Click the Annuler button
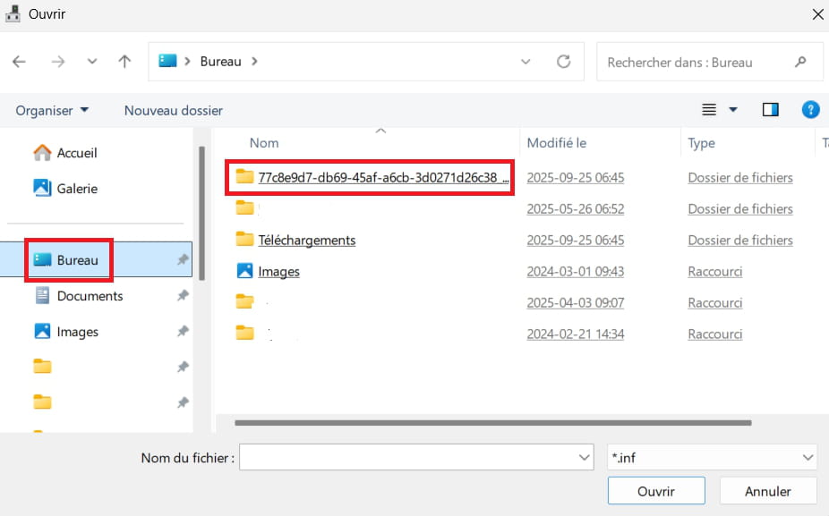This screenshot has height=516, width=829. [767, 491]
